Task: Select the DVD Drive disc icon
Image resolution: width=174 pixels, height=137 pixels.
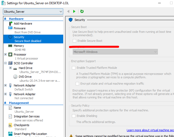Action: pyautogui.click(x=15, y=77)
